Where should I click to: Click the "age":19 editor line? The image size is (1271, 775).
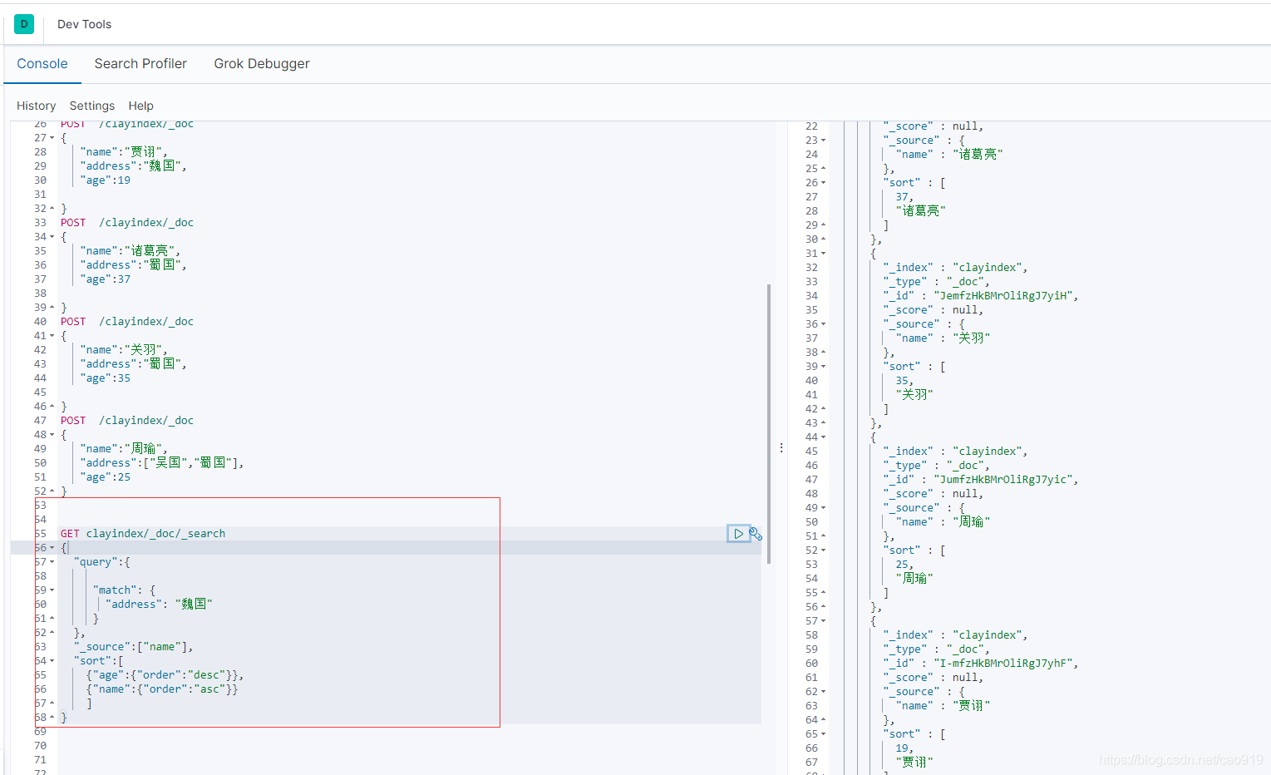(x=106, y=180)
